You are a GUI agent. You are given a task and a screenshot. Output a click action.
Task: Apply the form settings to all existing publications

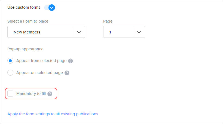53,114
